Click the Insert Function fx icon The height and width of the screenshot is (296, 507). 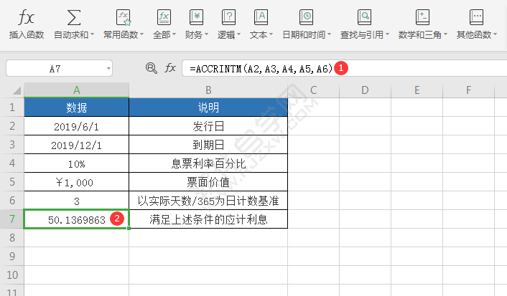(x=26, y=17)
